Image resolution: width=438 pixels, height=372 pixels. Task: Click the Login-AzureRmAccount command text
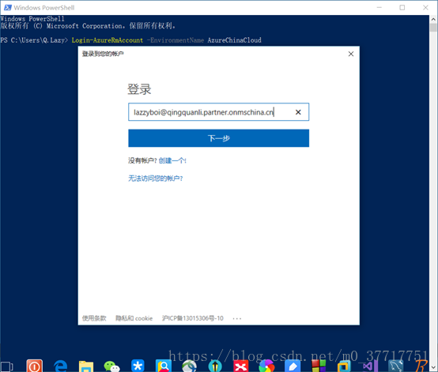tap(108, 40)
